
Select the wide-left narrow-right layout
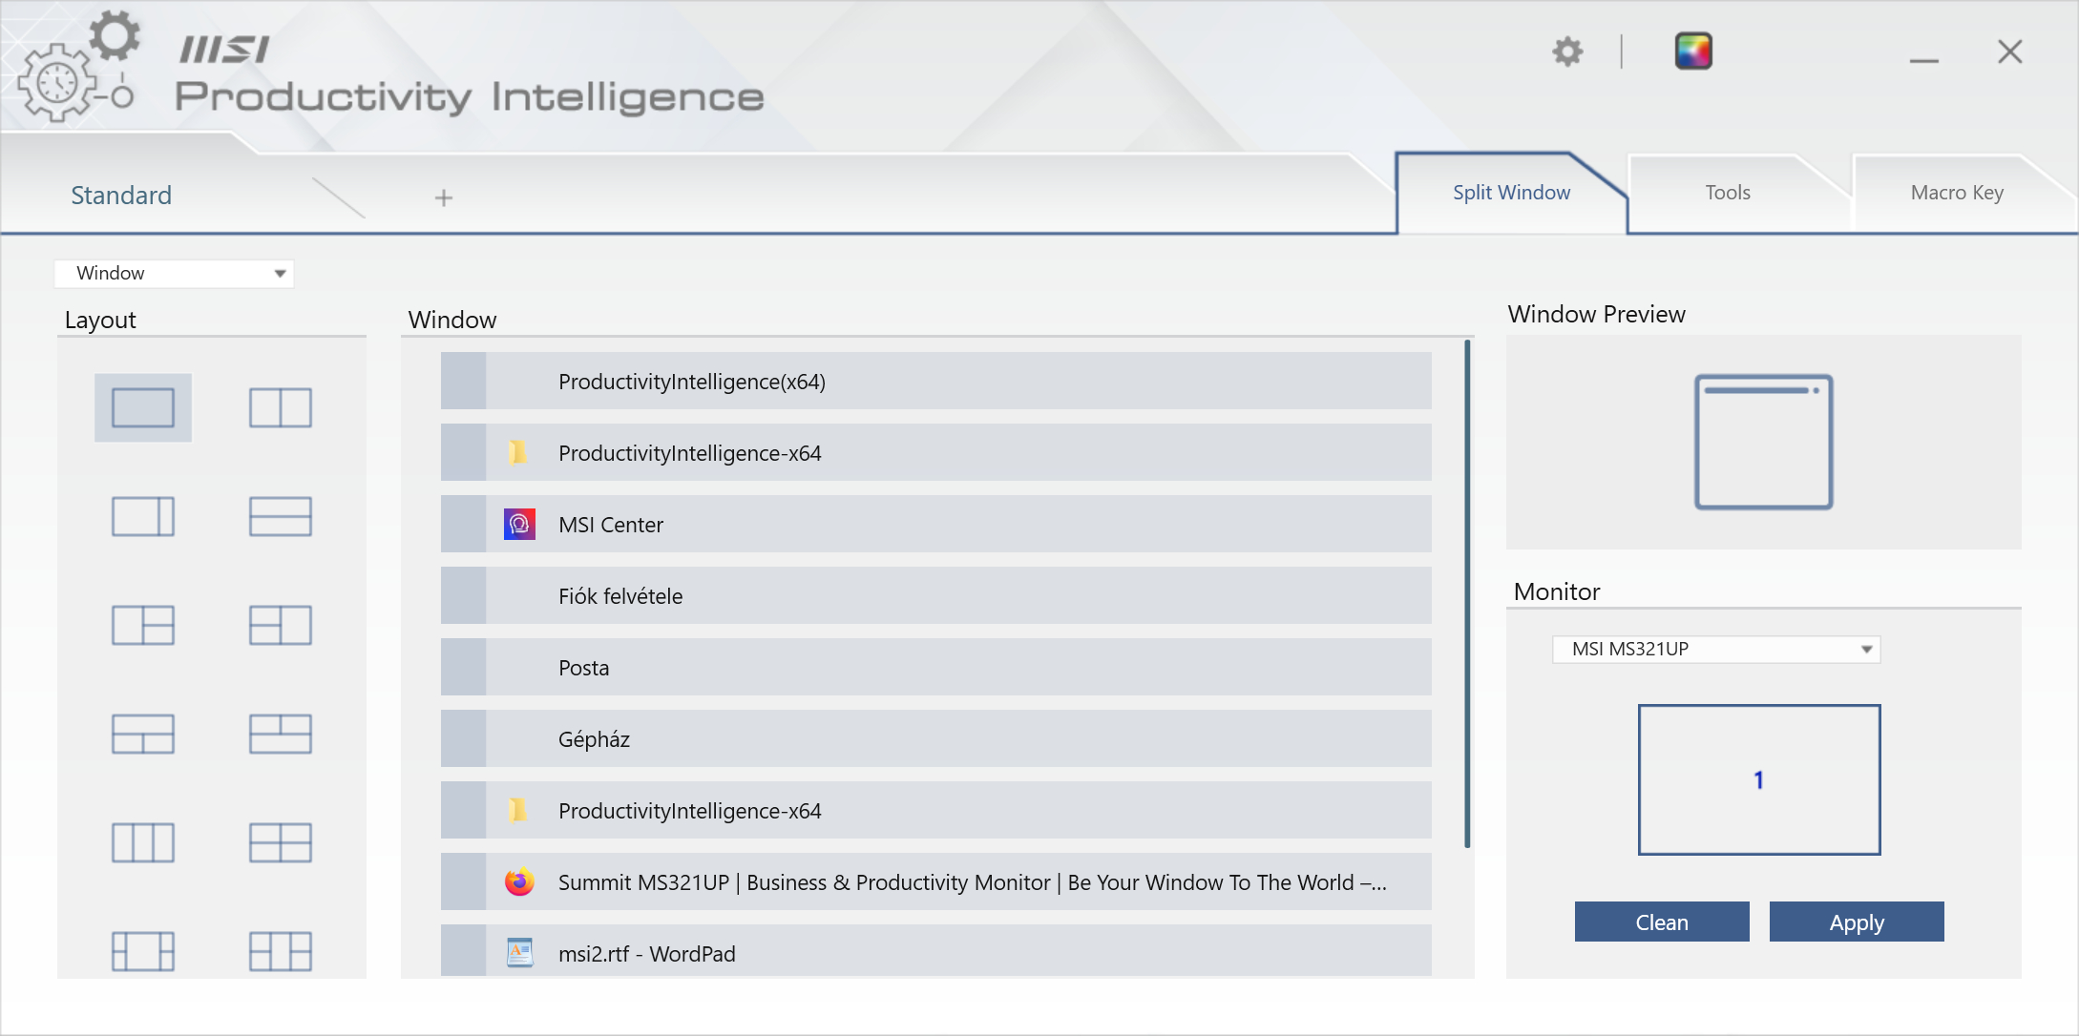click(x=143, y=516)
